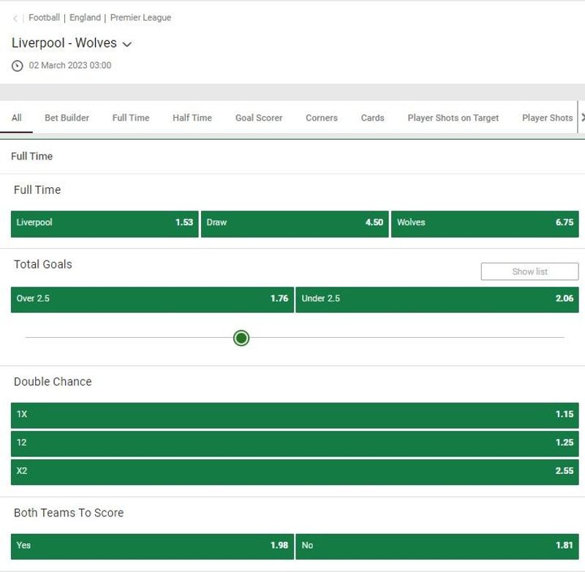Bet on Liverpool to win at 1.53
The height and width of the screenshot is (572, 585).
(x=105, y=224)
